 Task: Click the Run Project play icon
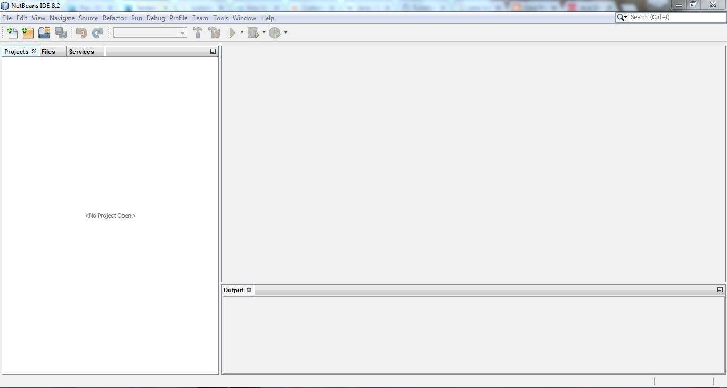(232, 33)
